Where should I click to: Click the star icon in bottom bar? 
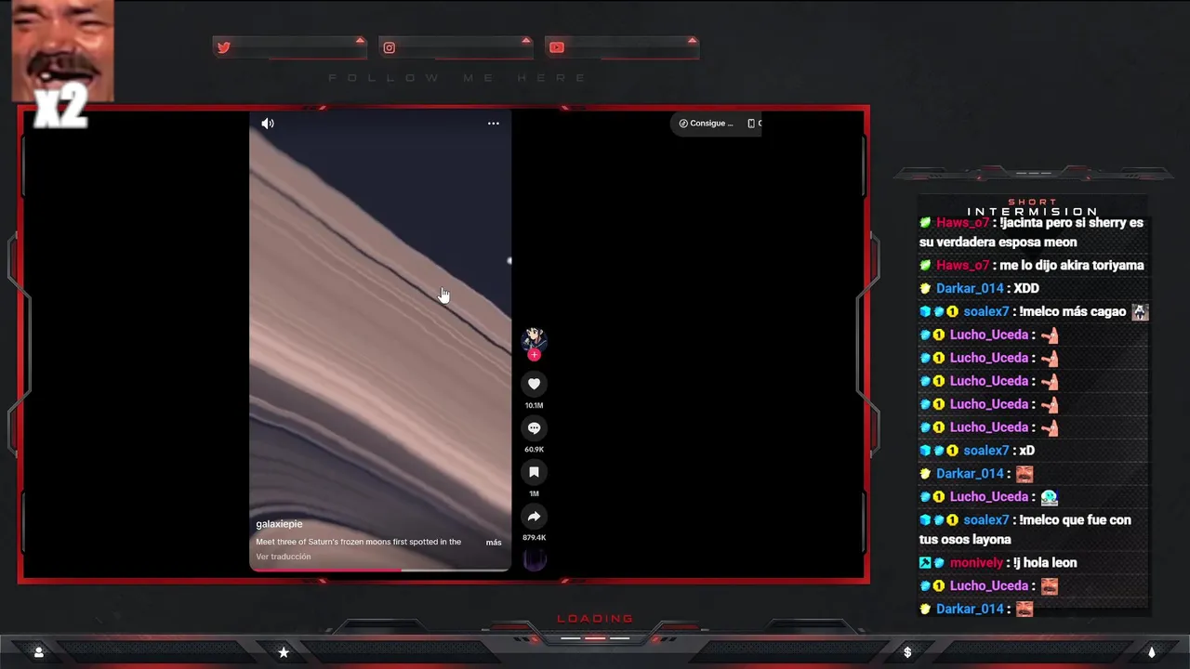click(x=284, y=652)
